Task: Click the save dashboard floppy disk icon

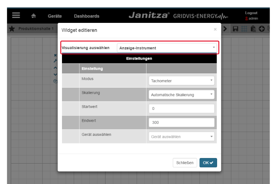Action: (x=235, y=29)
